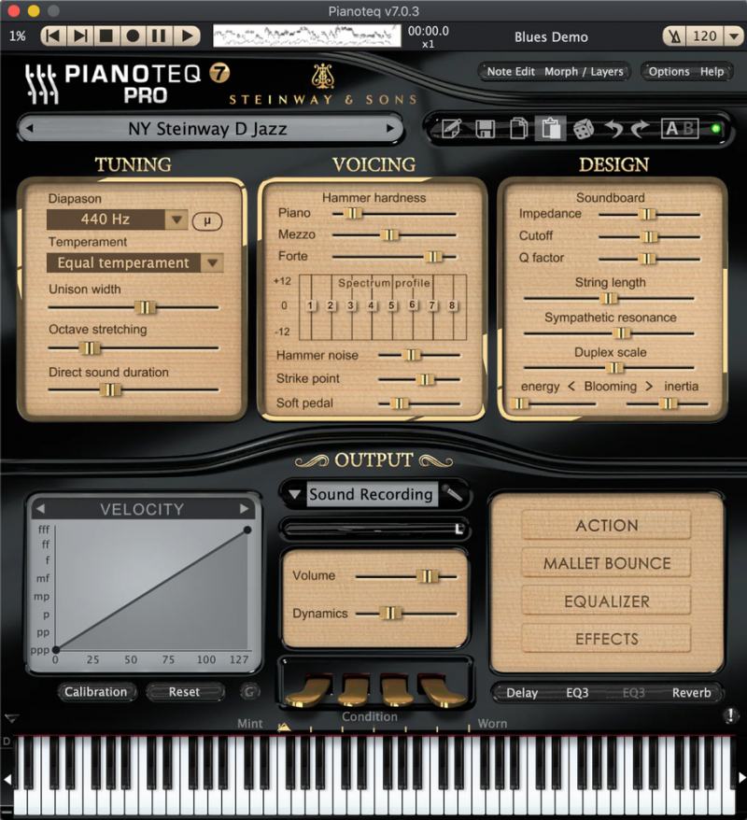The width and height of the screenshot is (747, 820).
Task: Click the Blooming right arrow
Action: (x=649, y=386)
